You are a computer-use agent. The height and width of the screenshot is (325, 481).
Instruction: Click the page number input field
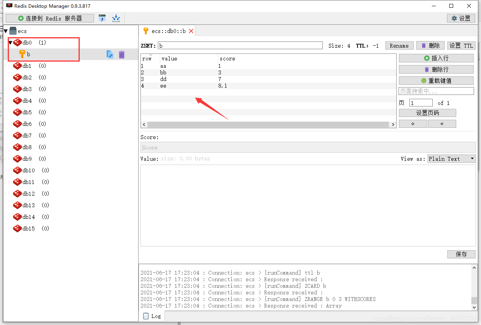[421, 103]
